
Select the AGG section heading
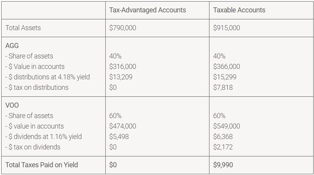(x=12, y=46)
